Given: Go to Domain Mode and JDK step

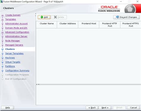Looking at the screenshot, I should tap(16, 28).
